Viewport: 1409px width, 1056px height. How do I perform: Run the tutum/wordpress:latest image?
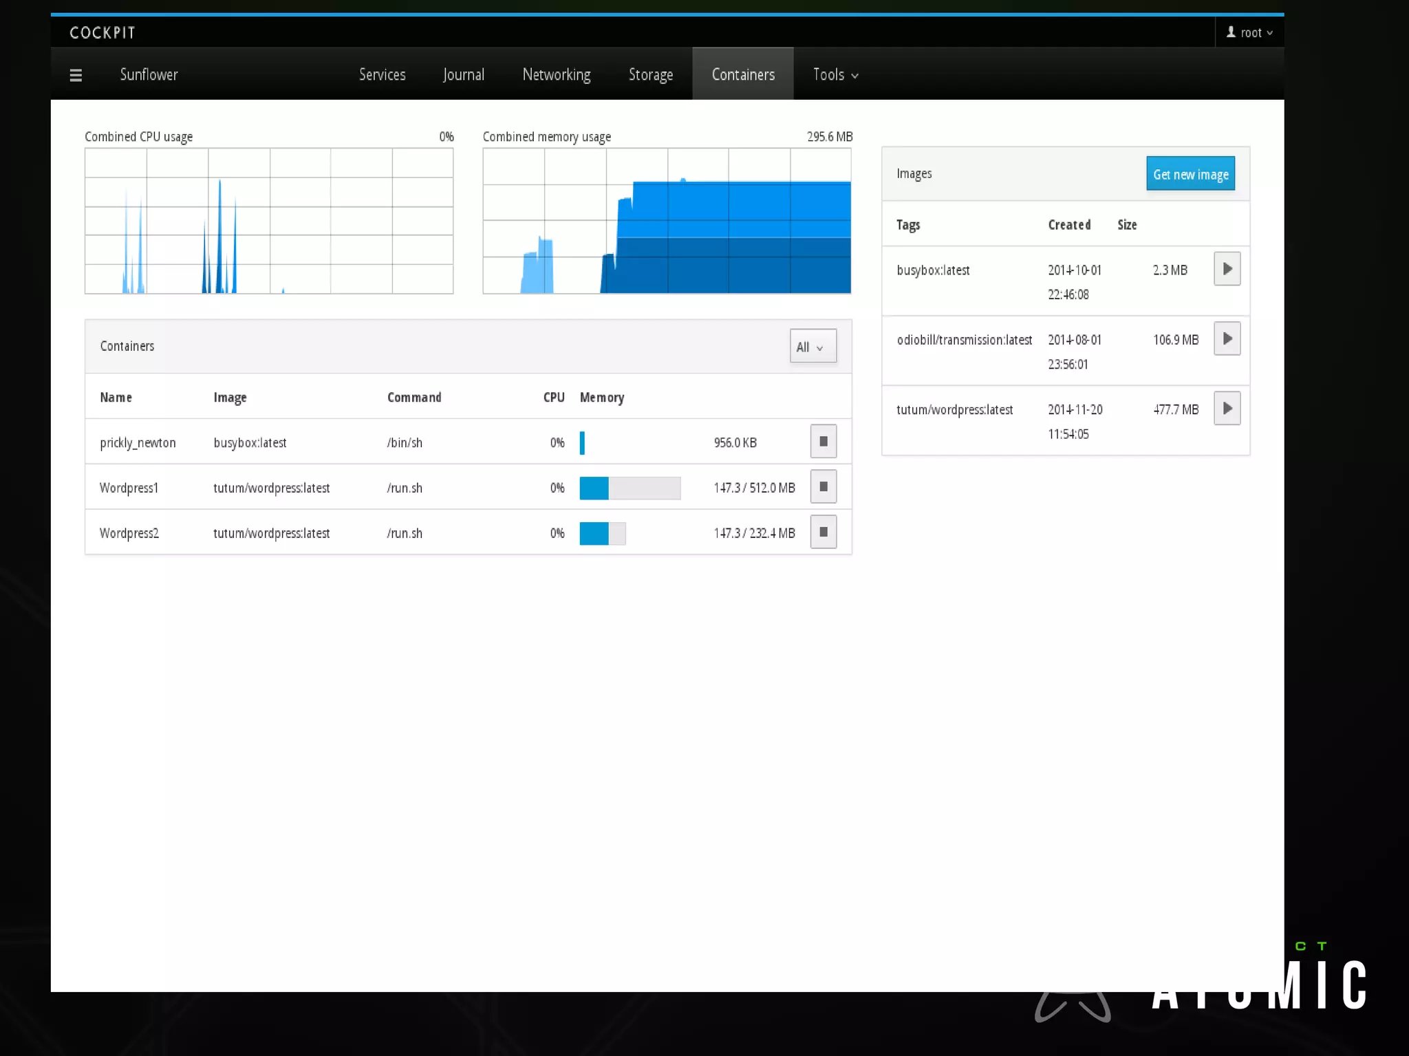tap(1227, 409)
